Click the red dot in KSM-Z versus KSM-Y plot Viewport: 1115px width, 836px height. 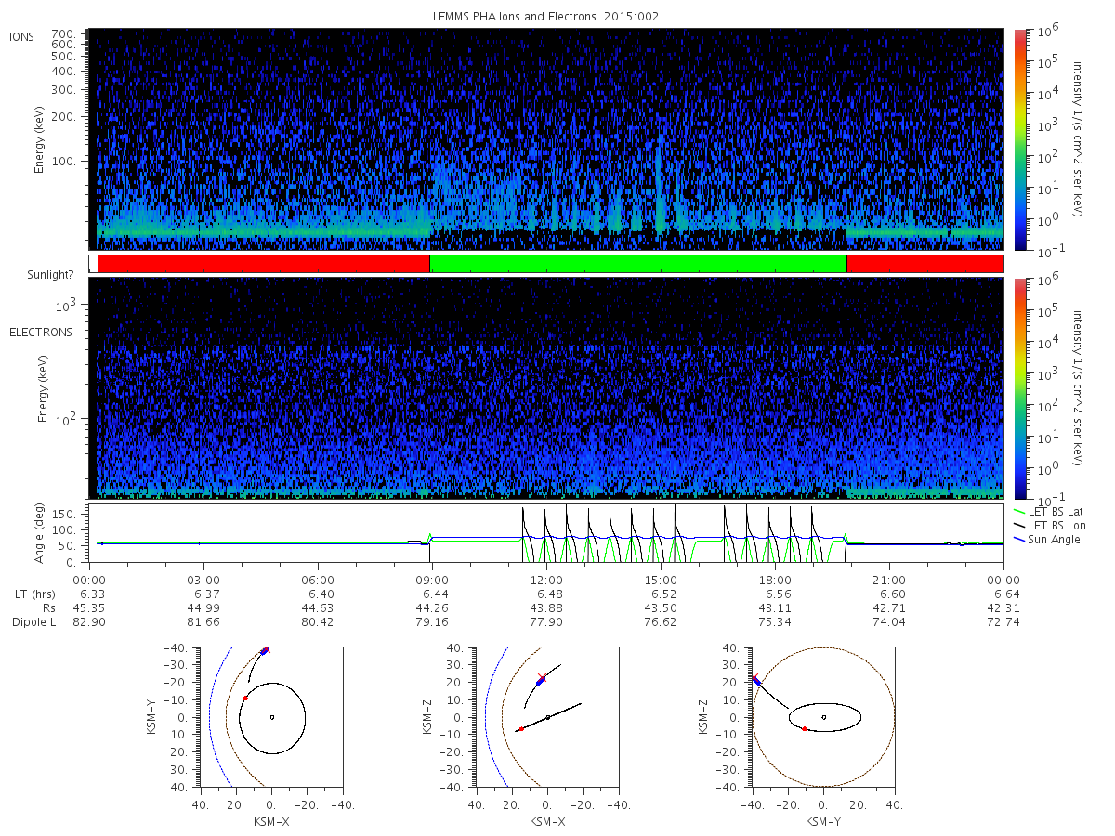804,729
